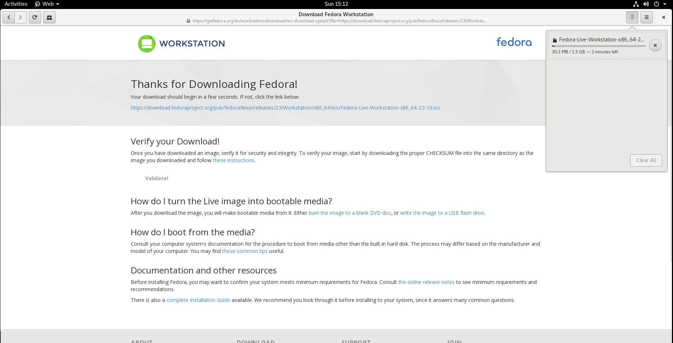The image size is (673, 343).
Task: Reload the current page
Action: (35, 17)
